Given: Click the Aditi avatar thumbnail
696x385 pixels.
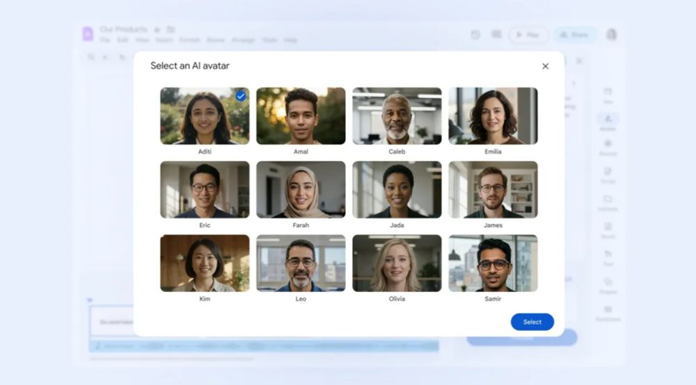Looking at the screenshot, I should [x=205, y=115].
